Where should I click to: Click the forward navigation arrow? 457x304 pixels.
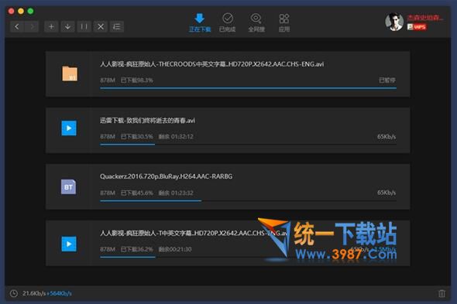pos(32,27)
